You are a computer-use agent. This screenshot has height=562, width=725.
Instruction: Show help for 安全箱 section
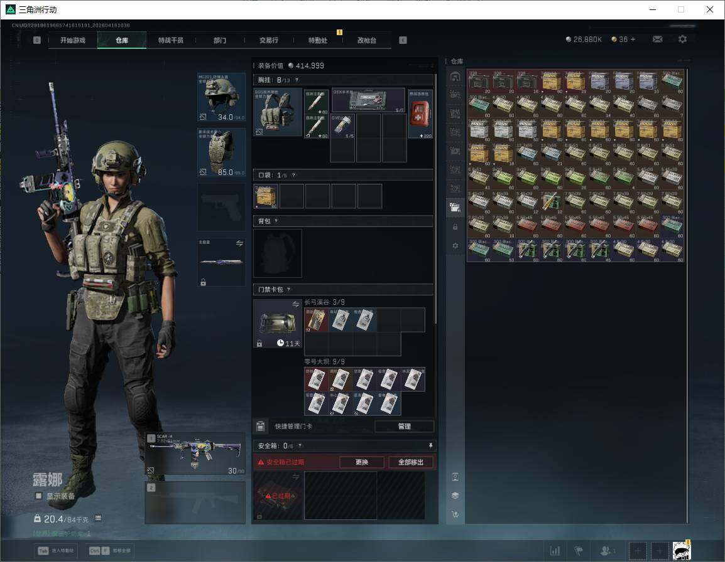point(300,445)
